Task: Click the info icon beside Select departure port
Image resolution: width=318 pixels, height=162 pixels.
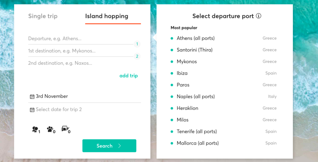Action: (x=259, y=16)
